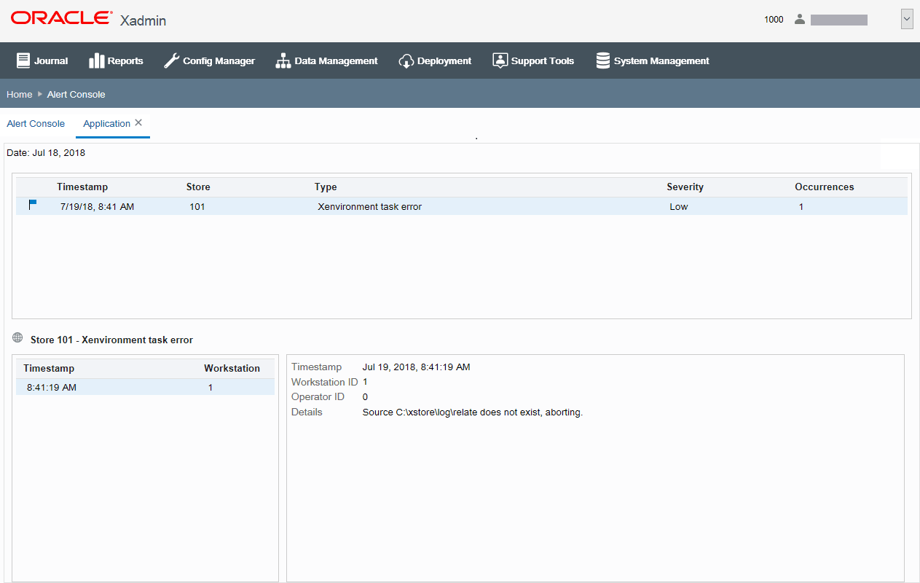This screenshot has width=920, height=583.
Task: Switch to the Alert Console tab
Action: (35, 124)
